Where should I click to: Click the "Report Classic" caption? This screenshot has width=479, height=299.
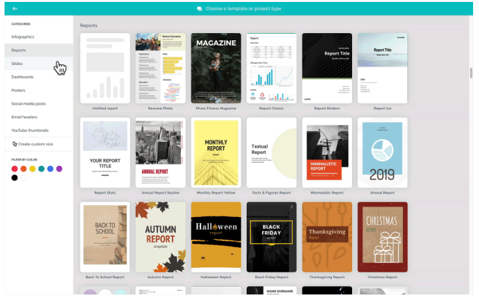pyautogui.click(x=271, y=109)
